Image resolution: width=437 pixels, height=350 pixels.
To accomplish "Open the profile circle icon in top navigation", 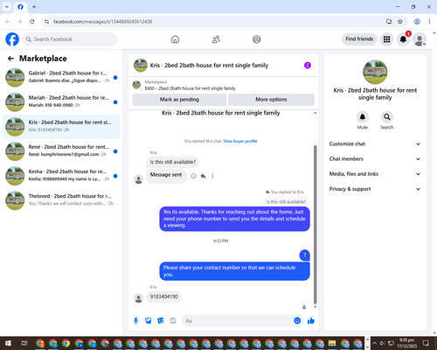I will (x=257, y=39).
